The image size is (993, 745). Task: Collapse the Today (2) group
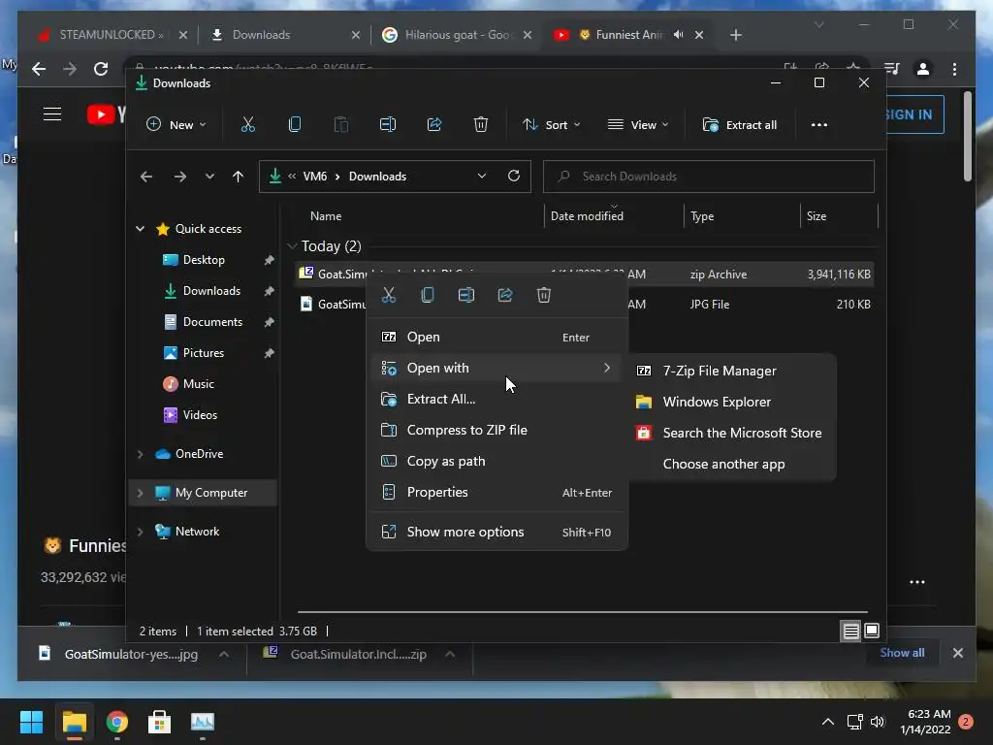[x=292, y=245]
